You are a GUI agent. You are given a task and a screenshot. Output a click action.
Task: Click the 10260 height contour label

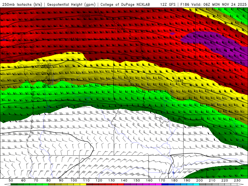coord(120,29)
